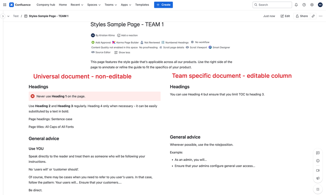Click inside the Search field

[272, 5]
